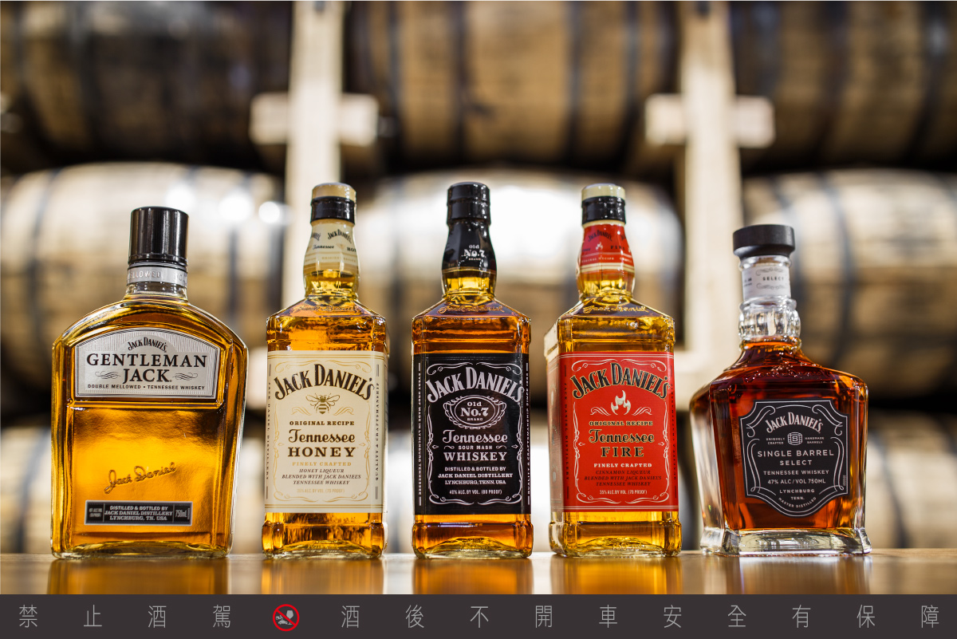Click the "Old No.7" emblem on black label
The image size is (957, 639).
click(475, 412)
